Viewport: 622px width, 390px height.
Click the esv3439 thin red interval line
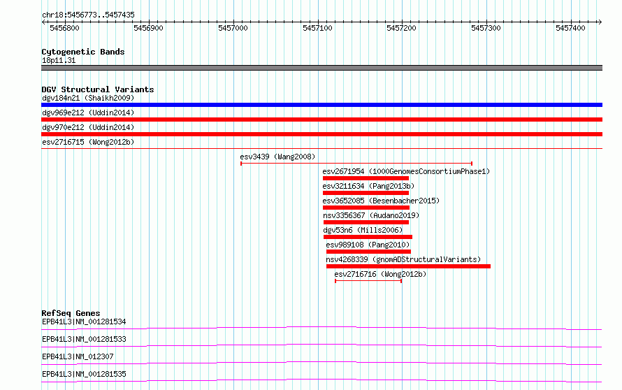point(356,163)
